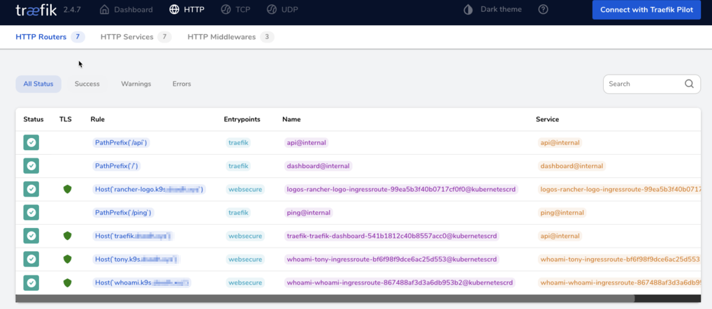Open the TCP nav item
This screenshot has width=712, height=309.
click(x=235, y=10)
